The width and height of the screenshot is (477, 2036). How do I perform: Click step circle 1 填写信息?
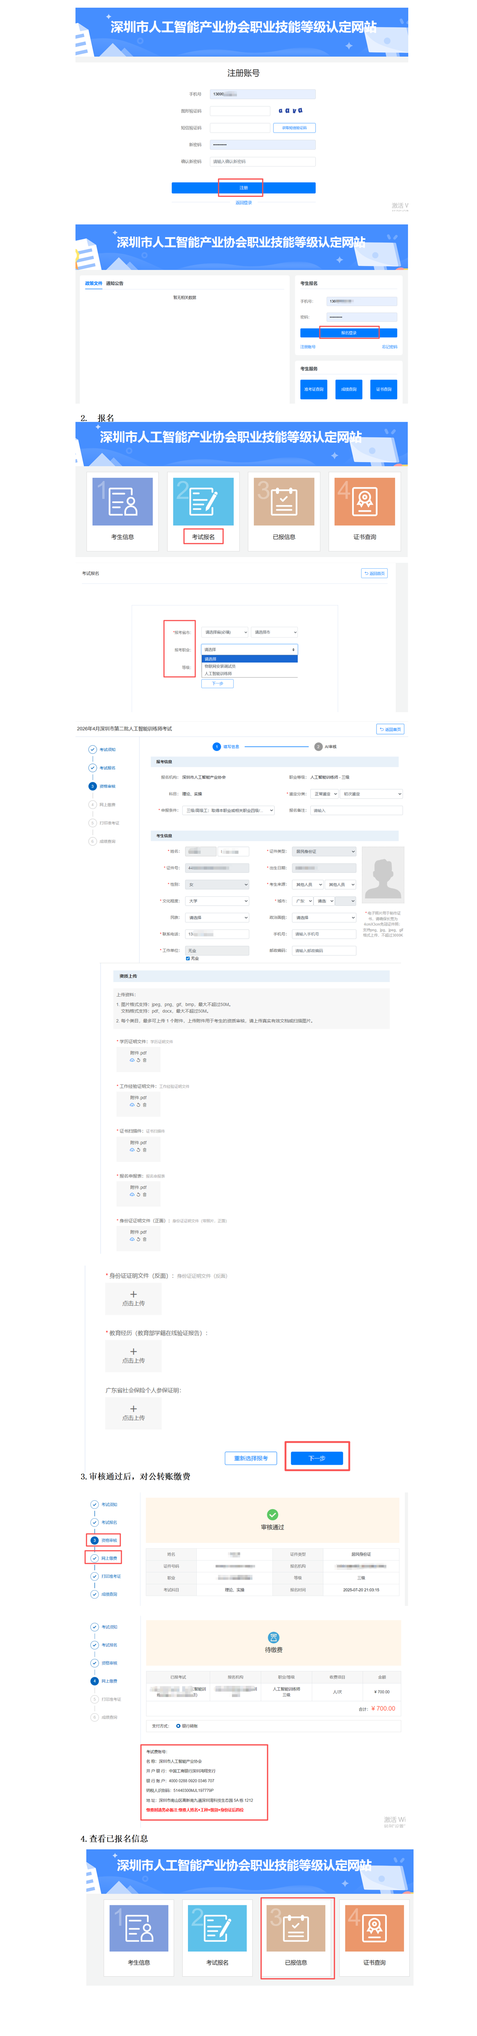217,746
